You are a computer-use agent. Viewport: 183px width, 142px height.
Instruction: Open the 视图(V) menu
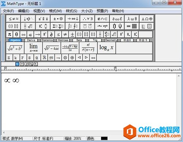pos(39,11)
